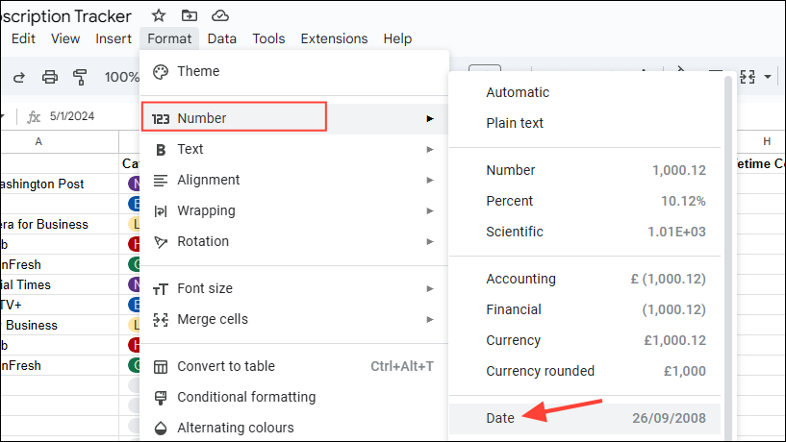Open the Help menu

(397, 38)
